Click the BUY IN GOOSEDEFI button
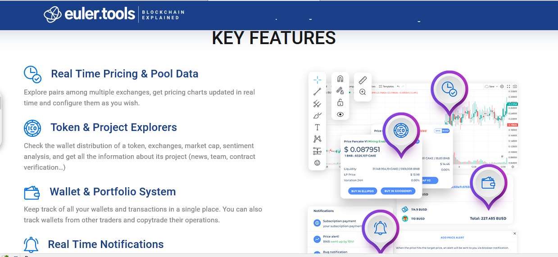This screenshot has width=558, height=257. pyautogui.click(x=398, y=191)
